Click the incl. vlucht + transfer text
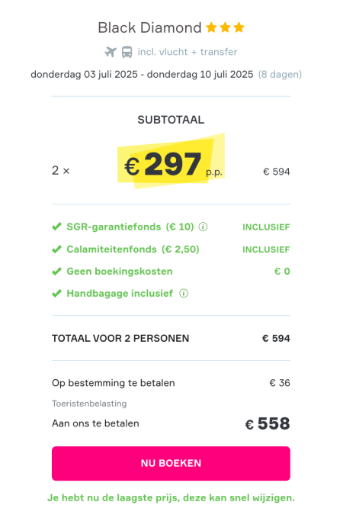The image size is (343, 518). [188, 52]
